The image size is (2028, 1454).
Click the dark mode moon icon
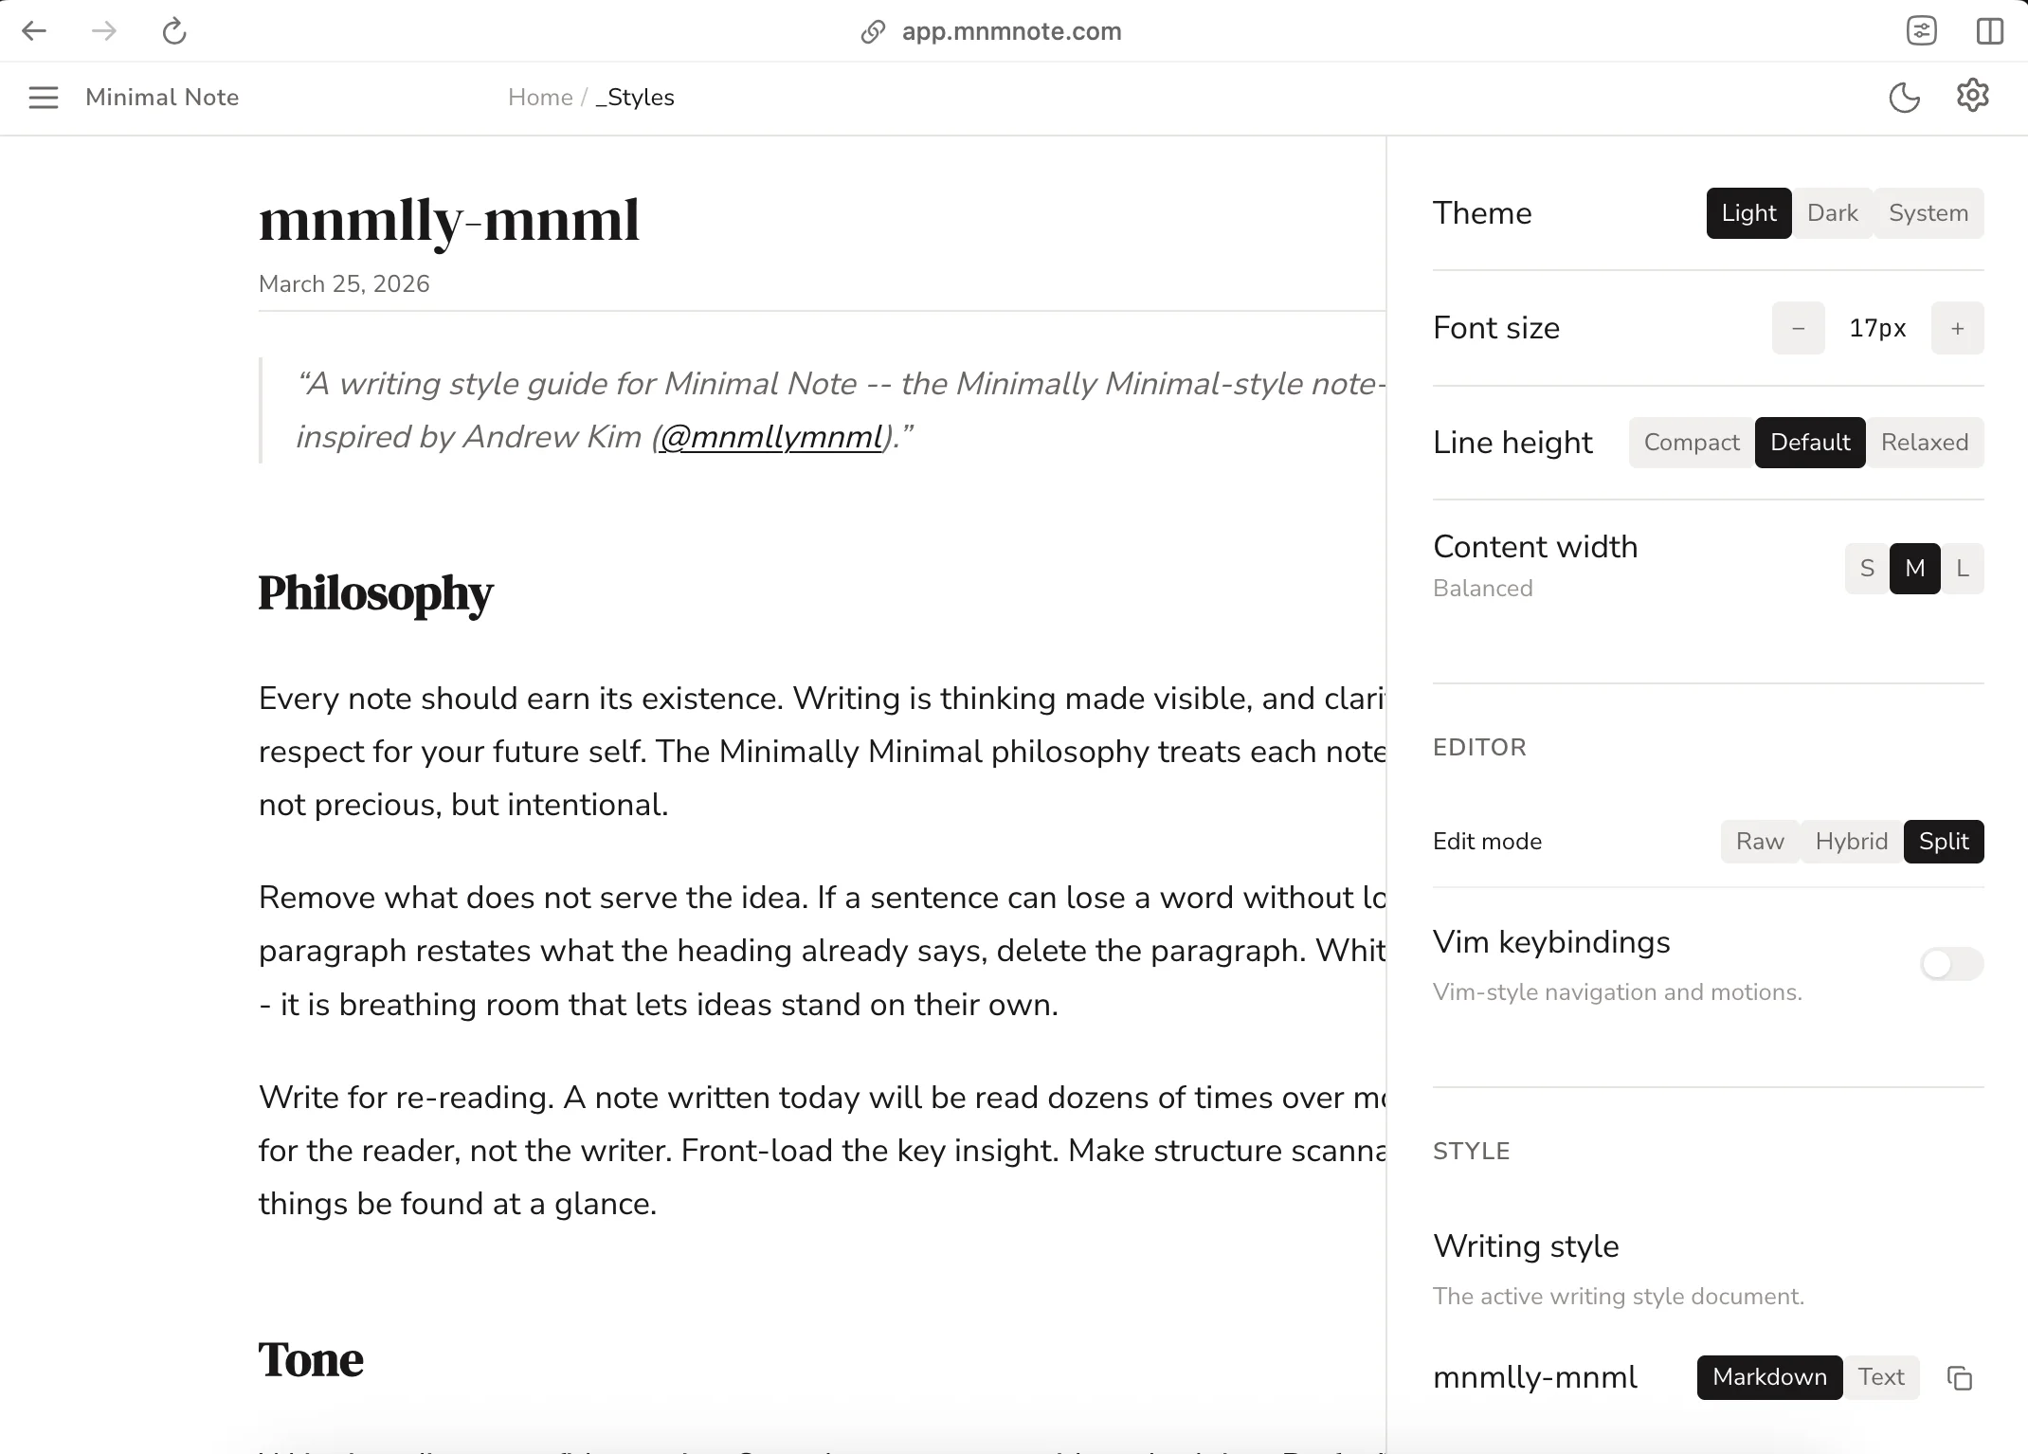point(1904,97)
